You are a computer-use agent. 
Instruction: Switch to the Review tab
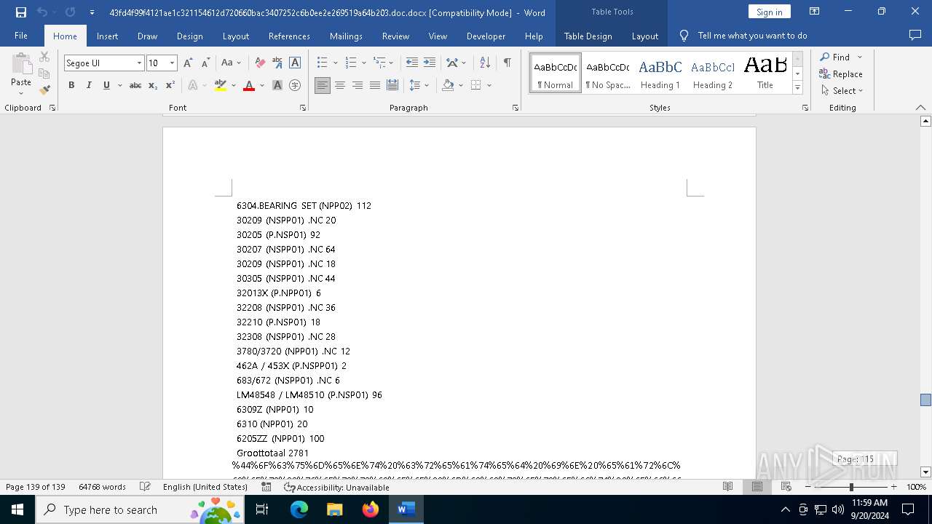395,36
